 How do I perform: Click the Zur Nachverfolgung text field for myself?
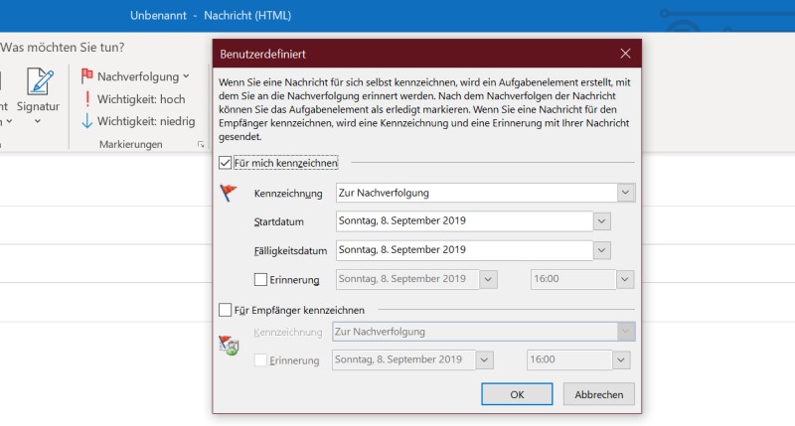(477, 193)
